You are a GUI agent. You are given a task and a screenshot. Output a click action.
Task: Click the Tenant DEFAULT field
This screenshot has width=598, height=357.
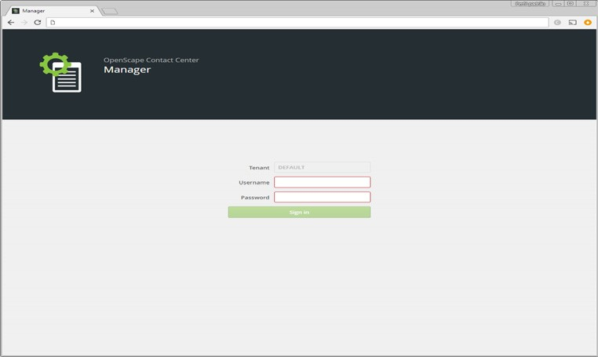(323, 167)
